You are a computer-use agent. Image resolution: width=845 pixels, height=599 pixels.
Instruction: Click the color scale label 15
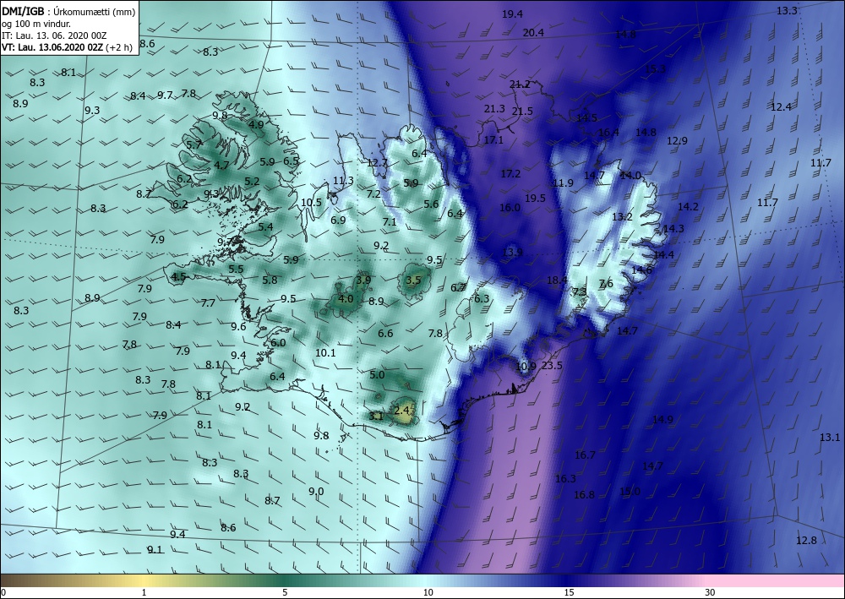pos(569,592)
